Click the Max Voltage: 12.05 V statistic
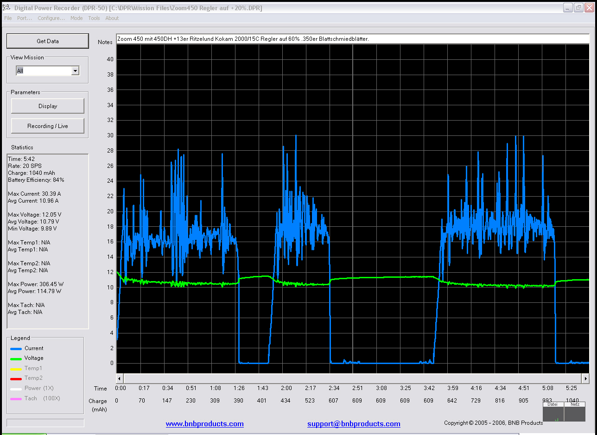The width and height of the screenshot is (597, 435). (x=34, y=215)
